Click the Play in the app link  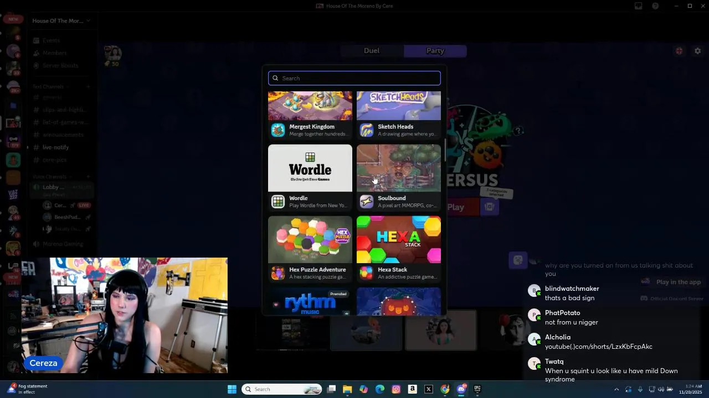coord(672,282)
